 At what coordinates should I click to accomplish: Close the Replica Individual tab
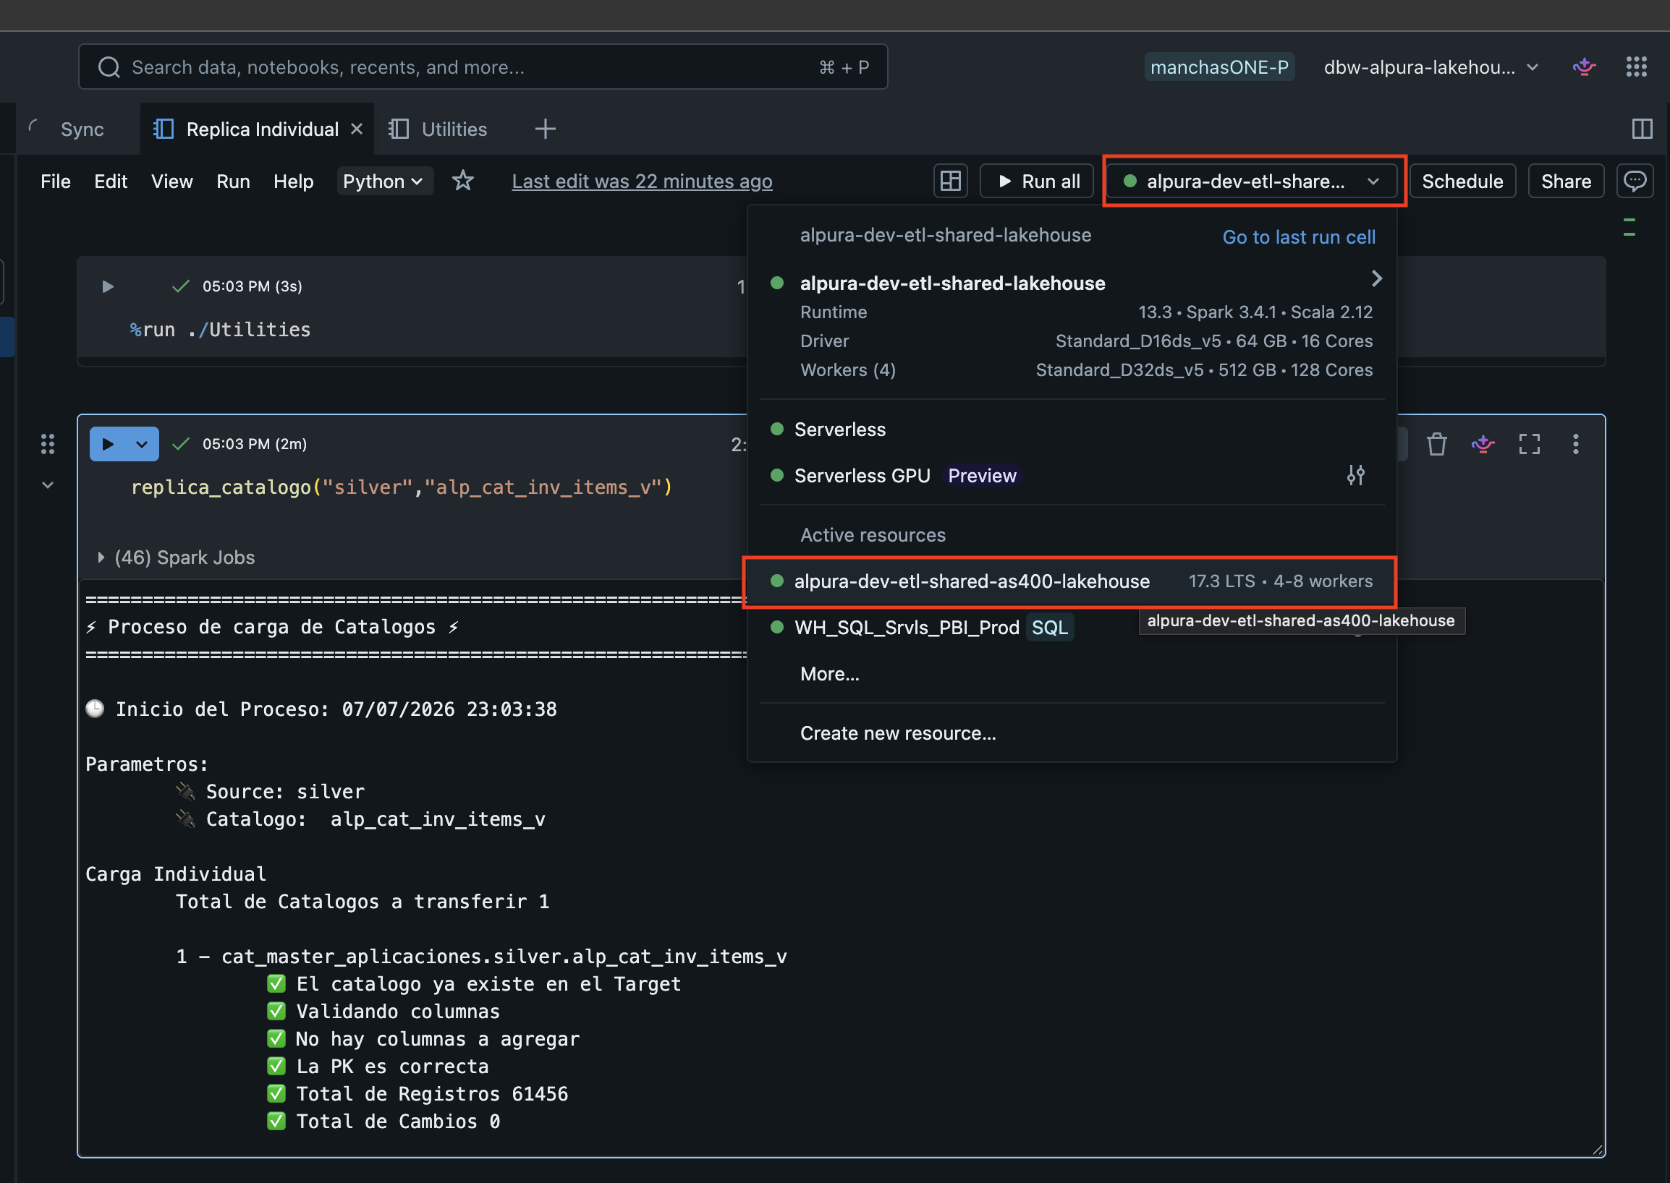click(357, 129)
